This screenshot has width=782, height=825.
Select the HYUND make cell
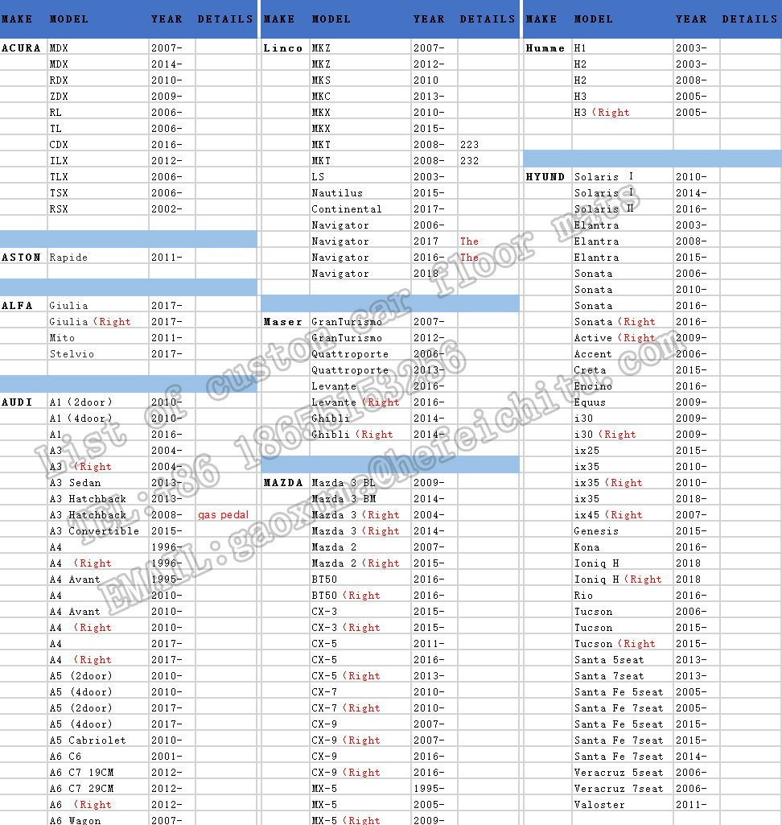547,177
